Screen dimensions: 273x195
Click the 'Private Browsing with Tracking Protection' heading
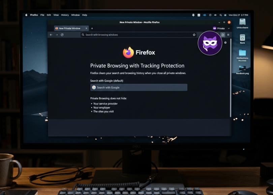tap(137, 66)
